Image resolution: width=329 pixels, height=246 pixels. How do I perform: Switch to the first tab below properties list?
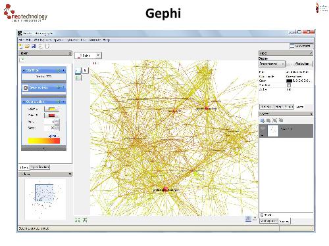[x=266, y=107]
